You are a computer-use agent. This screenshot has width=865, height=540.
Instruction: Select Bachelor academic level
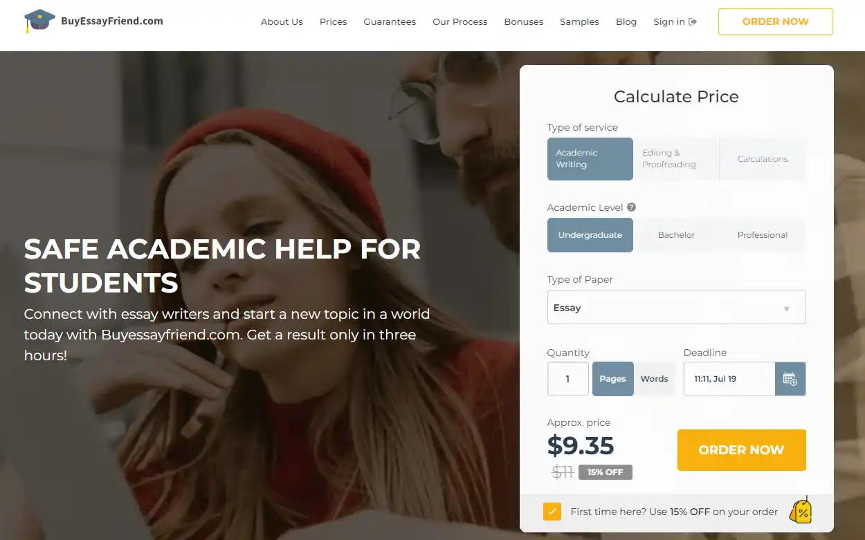676,235
